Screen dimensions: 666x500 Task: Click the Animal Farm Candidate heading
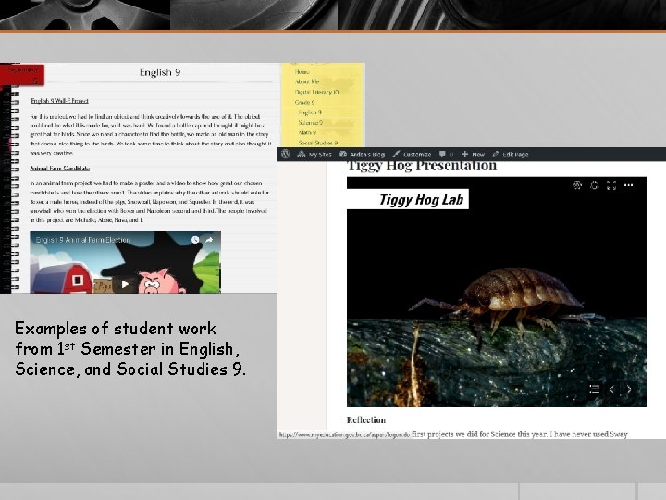click(x=60, y=169)
